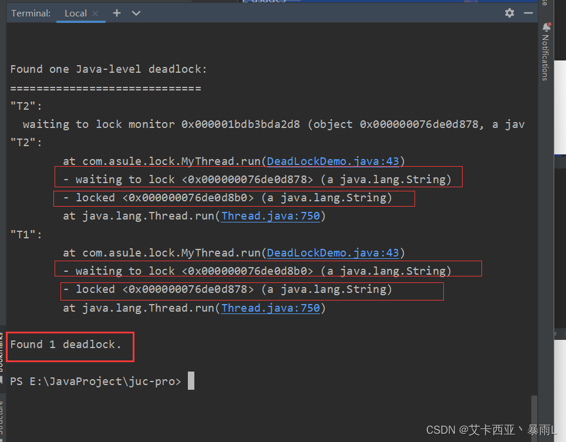
Task: Click 'Found one Java-level deadlock:' text
Action: tap(108, 69)
